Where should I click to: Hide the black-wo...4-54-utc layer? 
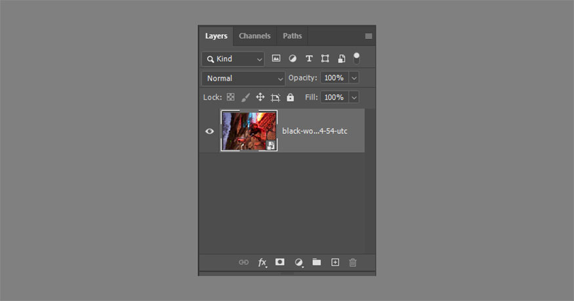click(x=209, y=131)
